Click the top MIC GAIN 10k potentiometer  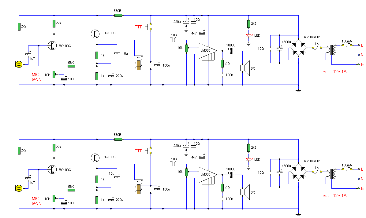[54, 74]
